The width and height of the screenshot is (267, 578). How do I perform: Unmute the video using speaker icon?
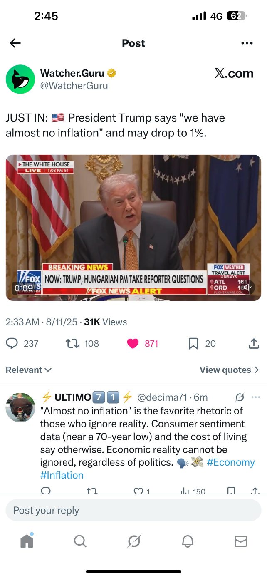[248, 287]
